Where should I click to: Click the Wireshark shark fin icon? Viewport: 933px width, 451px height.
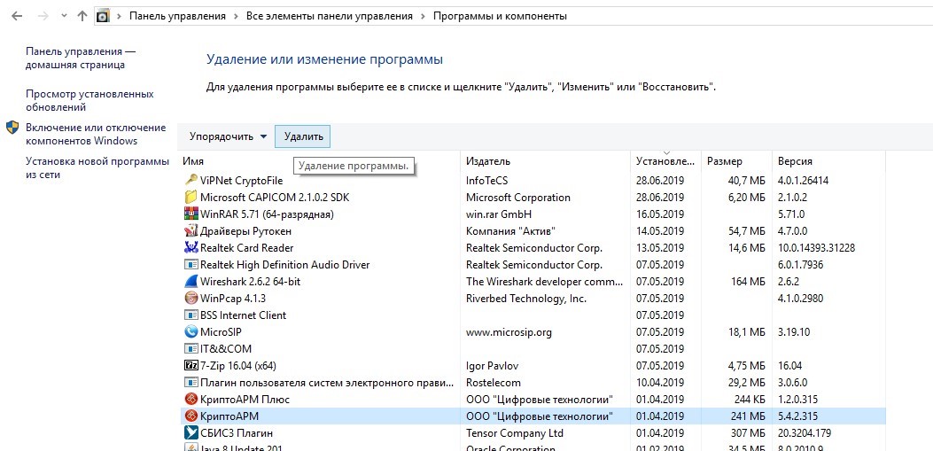point(190,282)
